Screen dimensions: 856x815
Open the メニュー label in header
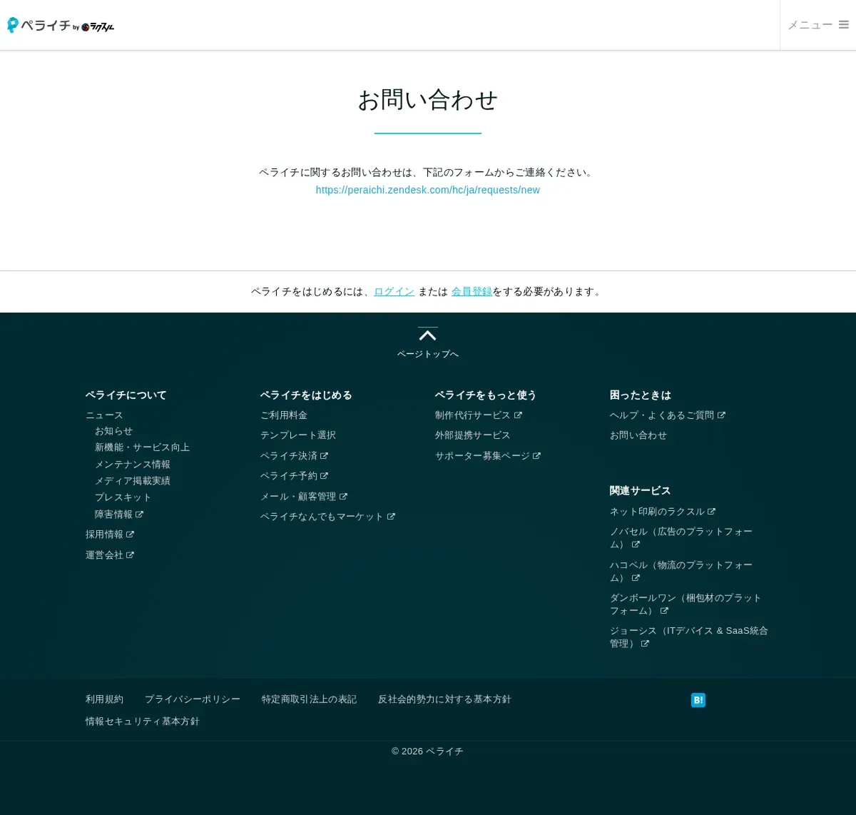[x=810, y=25]
